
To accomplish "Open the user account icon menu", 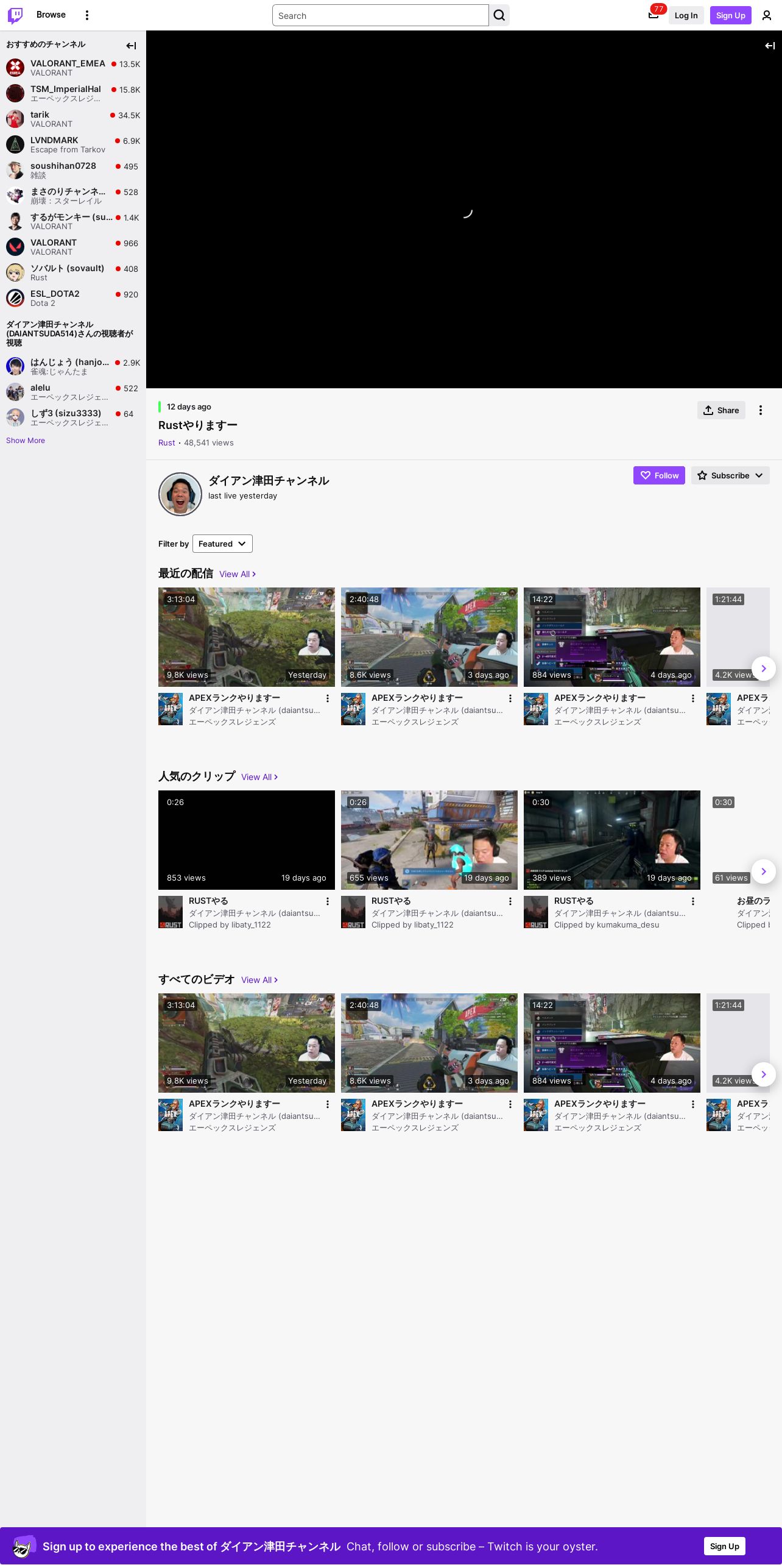I will [767, 15].
